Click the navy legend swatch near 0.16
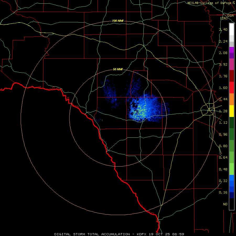The width and height of the screenshot is (236, 236). coord(232,195)
